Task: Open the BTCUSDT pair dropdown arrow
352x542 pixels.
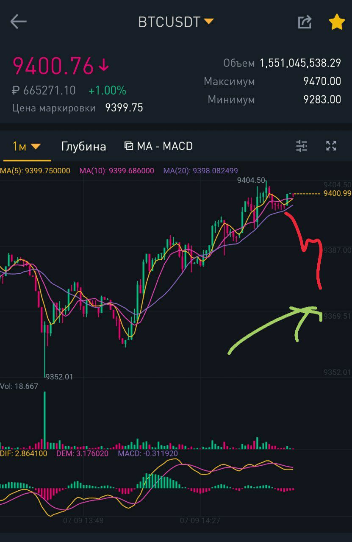Action: tap(209, 21)
